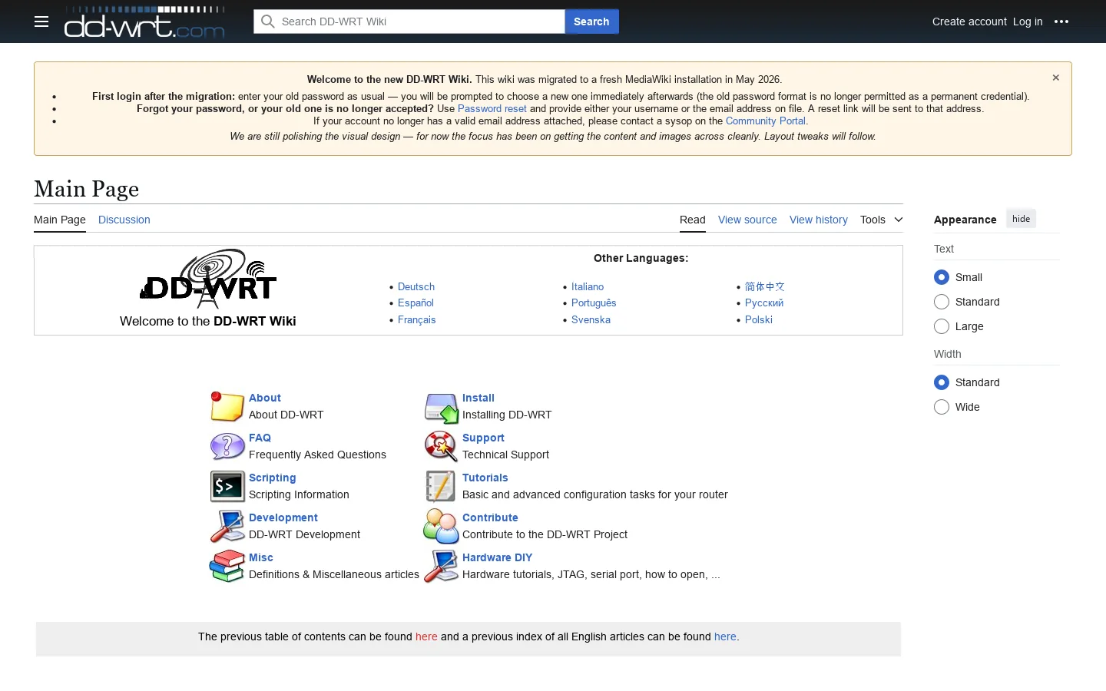Select Wide width option
This screenshot has width=1106, height=691.
(x=942, y=407)
